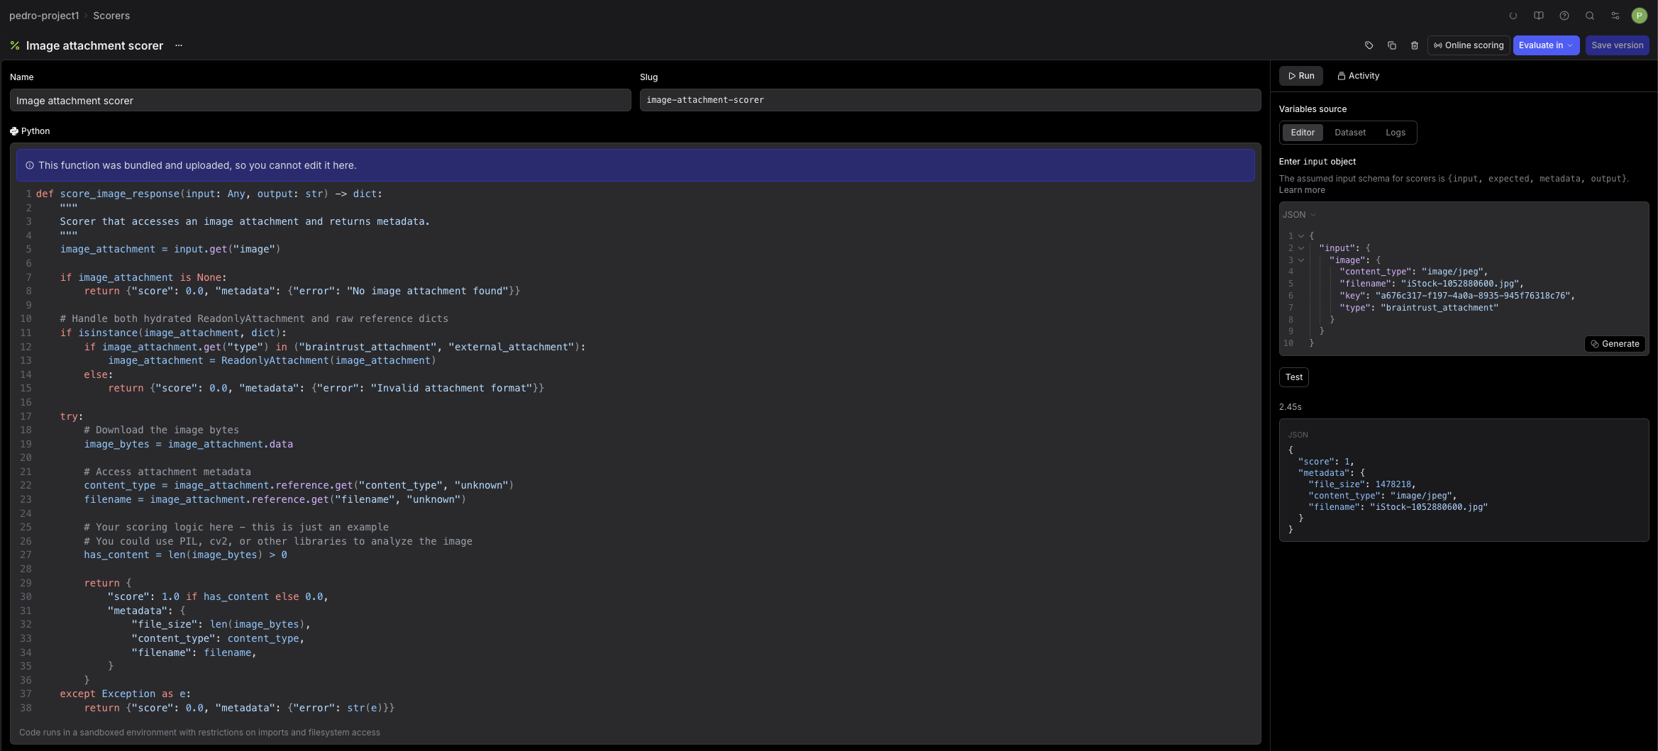Open the user avatar P menu

pos(1639,16)
